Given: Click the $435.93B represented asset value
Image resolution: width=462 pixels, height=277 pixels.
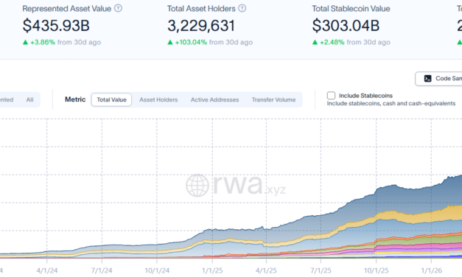Looking at the screenshot, I should pos(56,25).
